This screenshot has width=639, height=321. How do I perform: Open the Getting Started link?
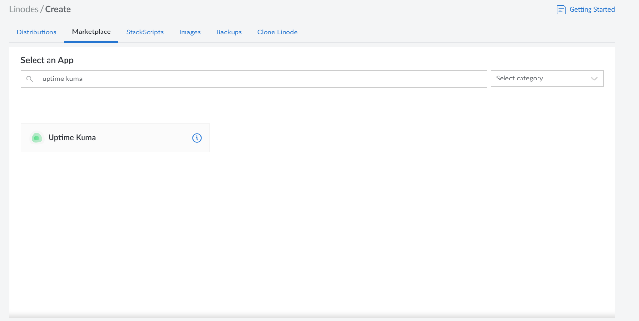592,9
